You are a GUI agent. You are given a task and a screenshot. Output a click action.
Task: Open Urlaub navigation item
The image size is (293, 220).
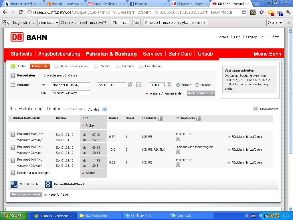click(x=205, y=54)
